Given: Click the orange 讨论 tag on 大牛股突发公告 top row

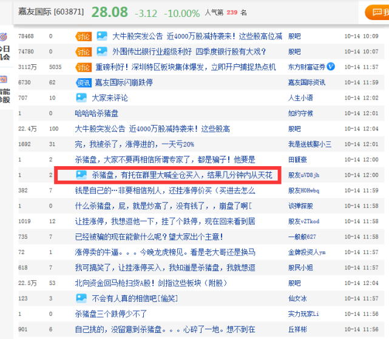Looking at the screenshot, I should [x=83, y=36].
